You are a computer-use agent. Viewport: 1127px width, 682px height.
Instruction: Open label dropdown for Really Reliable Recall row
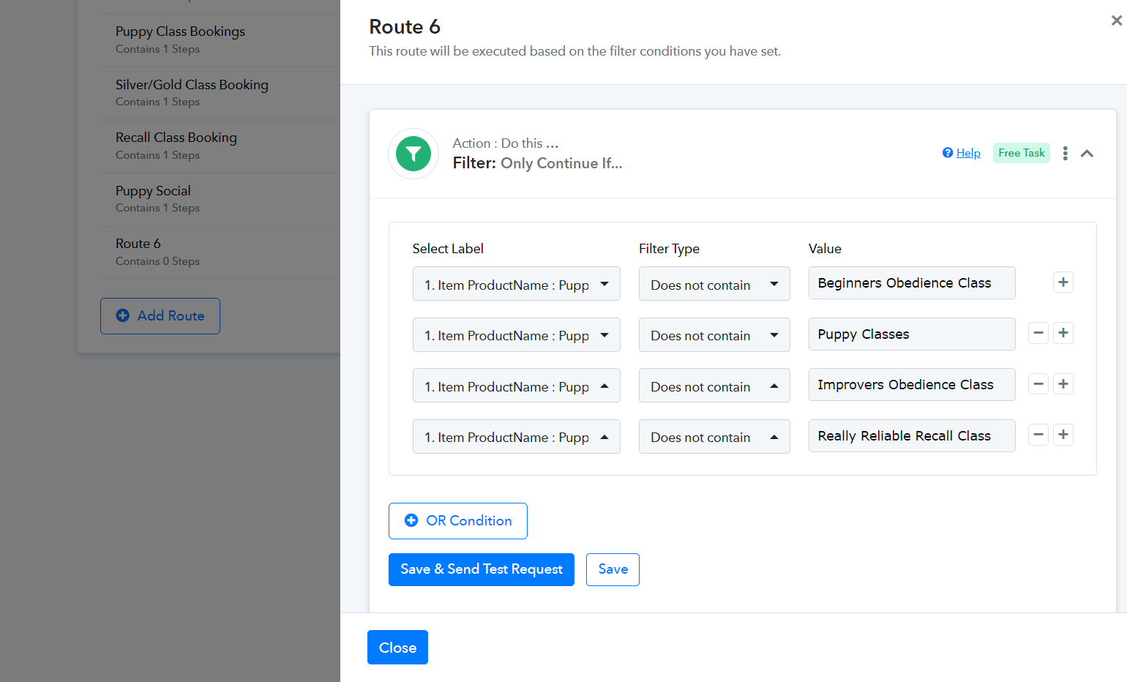(517, 437)
